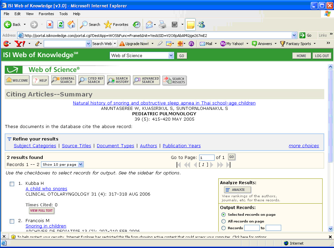Viewport: 334px width, 248px height.
Task: Go back with the Back arrow
Action: coord(8,25)
